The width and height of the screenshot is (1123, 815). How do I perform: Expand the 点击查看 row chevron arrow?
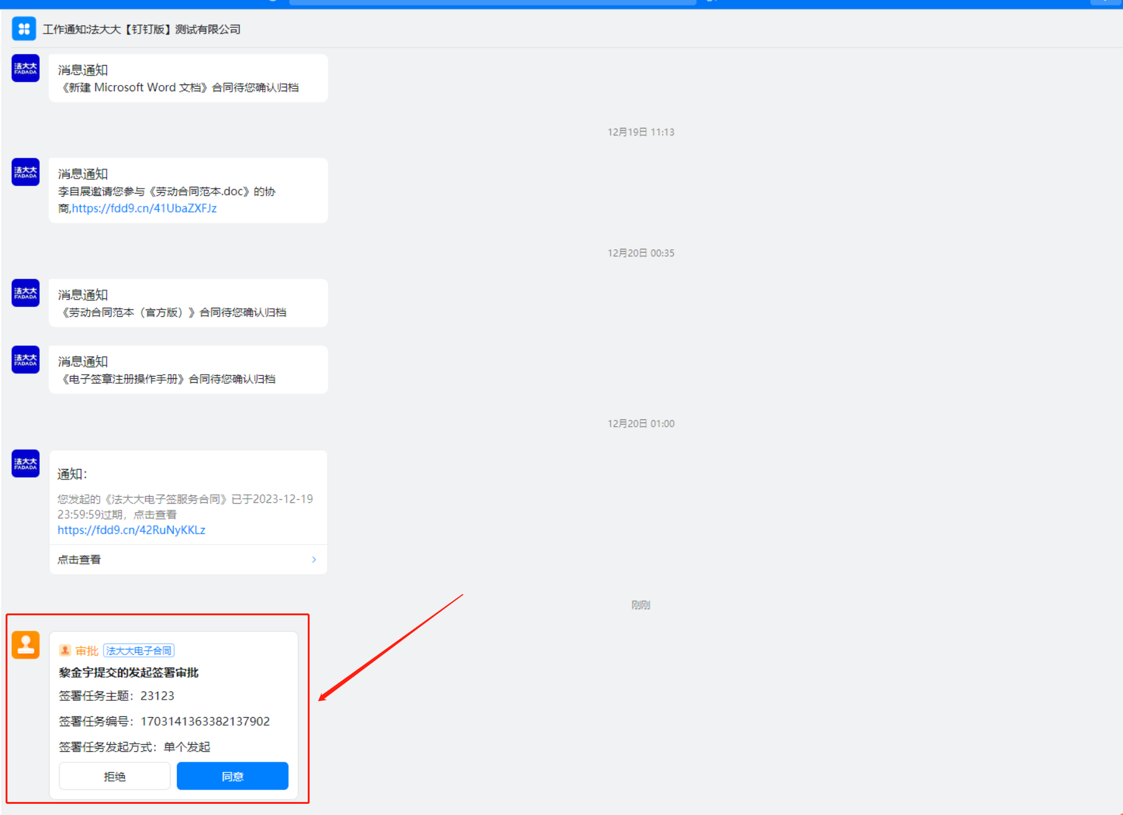click(x=314, y=559)
